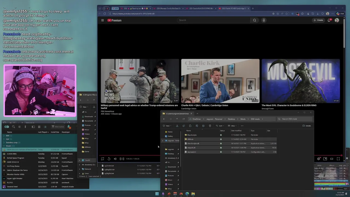Screen dimensions: 350x197
Task: Enter YouTube fullscreen mode
Action: tap(338, 159)
